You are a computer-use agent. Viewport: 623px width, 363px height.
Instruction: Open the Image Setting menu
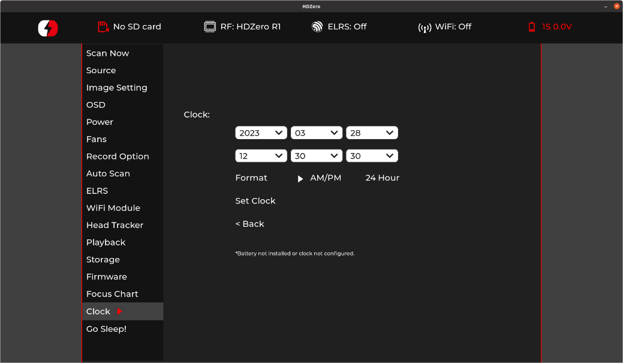click(116, 88)
